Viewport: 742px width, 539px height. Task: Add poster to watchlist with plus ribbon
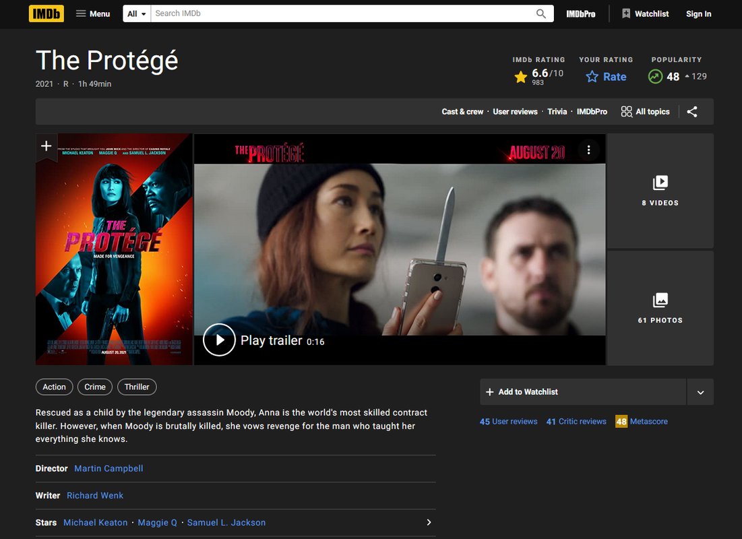pyautogui.click(x=47, y=146)
